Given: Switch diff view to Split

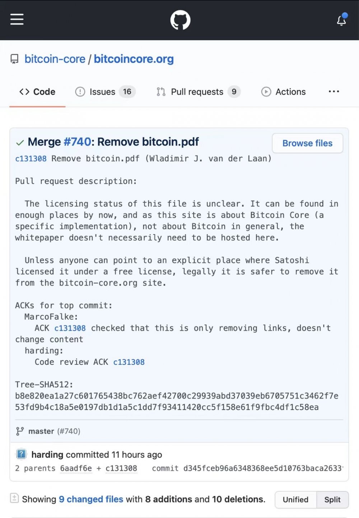Looking at the screenshot, I should click(332, 500).
